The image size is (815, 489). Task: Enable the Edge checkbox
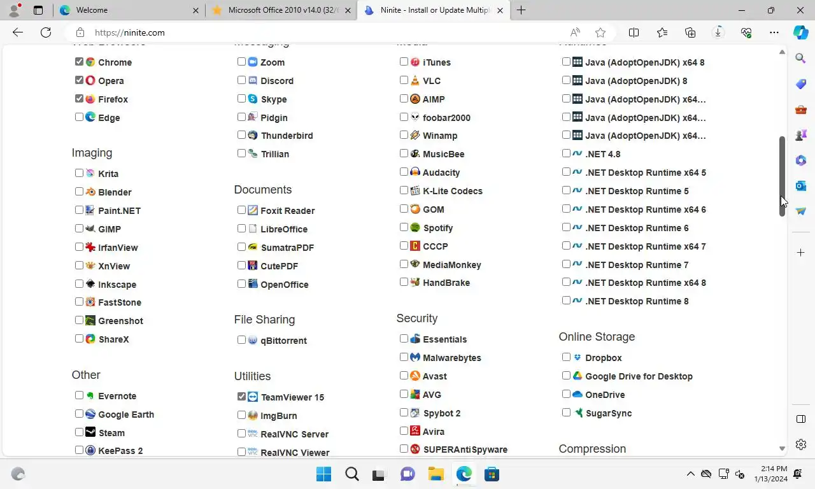(x=79, y=117)
